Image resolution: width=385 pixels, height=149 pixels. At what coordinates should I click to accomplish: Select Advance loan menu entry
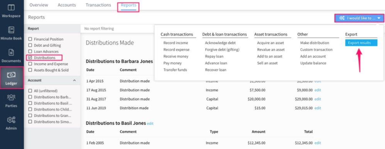pyautogui.click(x=216, y=63)
